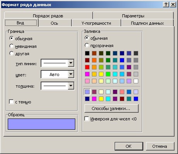Click the толщина: label
This screenshot has width=178, height=154.
pos(25,86)
